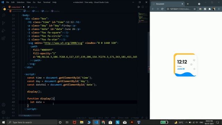Image resolution: width=222 pixels, height=125 pixels.
Task: Open the w3.org SVG namespace link
Action: pos(63,43)
